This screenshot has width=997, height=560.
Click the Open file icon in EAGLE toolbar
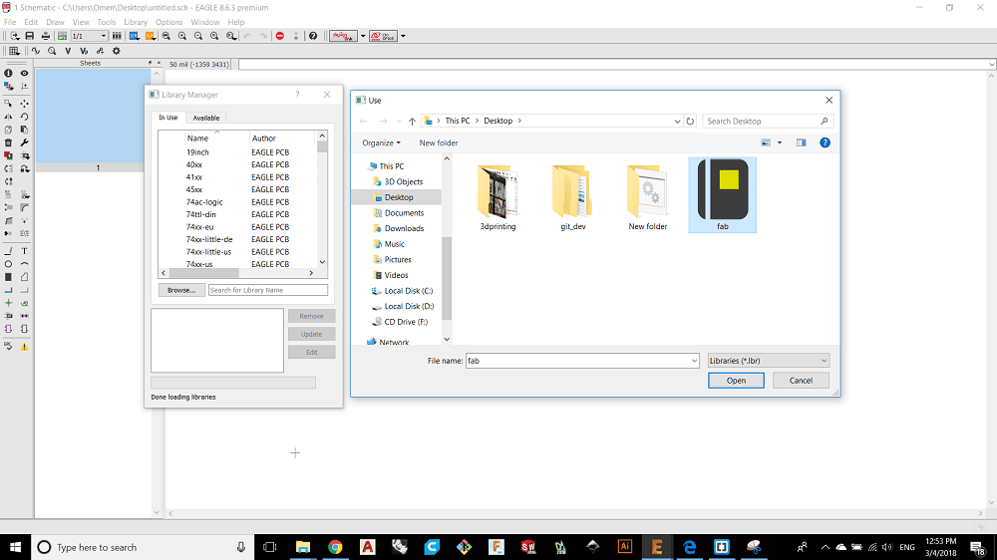coord(14,36)
